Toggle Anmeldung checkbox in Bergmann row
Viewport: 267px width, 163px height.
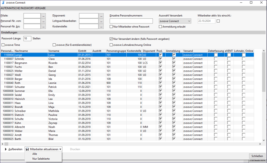(x=174, y=63)
